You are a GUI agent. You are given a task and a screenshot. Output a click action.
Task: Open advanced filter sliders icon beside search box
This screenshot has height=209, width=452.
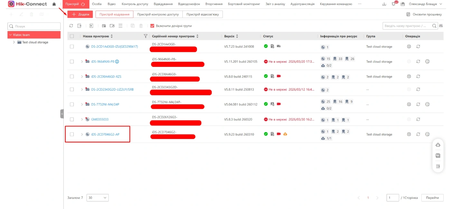[x=441, y=26]
